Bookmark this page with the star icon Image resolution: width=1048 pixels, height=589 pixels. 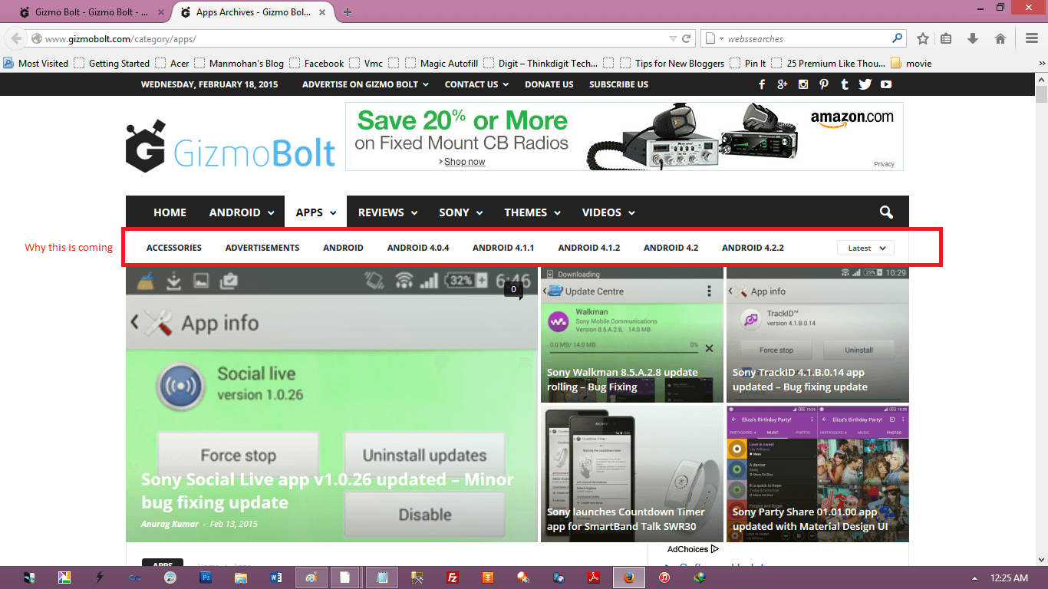pos(923,38)
